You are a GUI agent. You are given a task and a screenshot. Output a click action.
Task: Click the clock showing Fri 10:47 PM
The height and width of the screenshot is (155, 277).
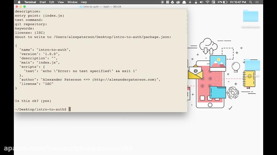click(x=238, y=2)
